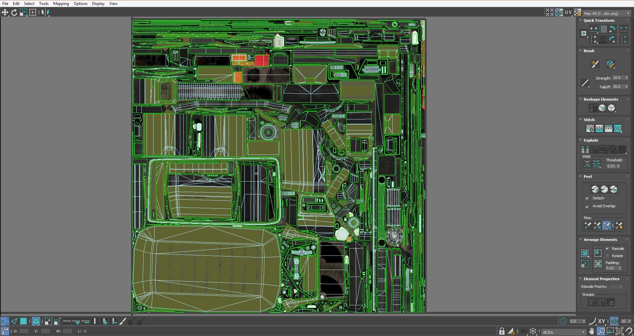Click the Pin Selected icon under Pins
Image resolution: width=634 pixels, height=336 pixels.
click(x=587, y=225)
